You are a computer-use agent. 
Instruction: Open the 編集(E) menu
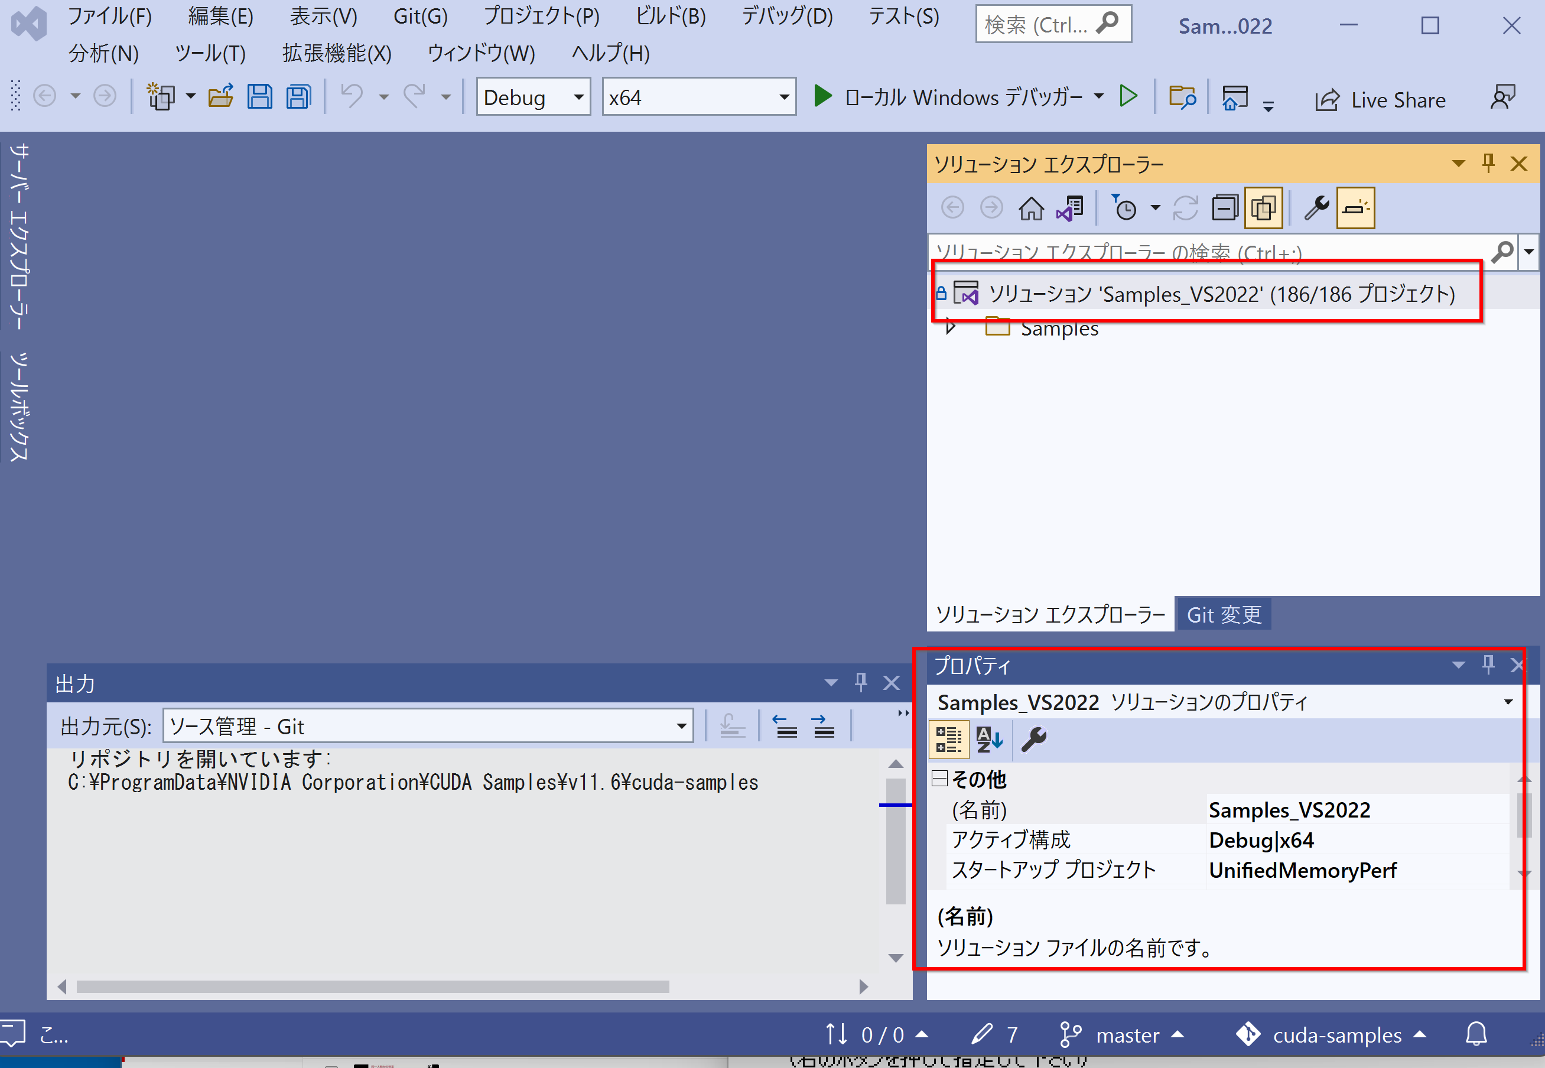220,16
